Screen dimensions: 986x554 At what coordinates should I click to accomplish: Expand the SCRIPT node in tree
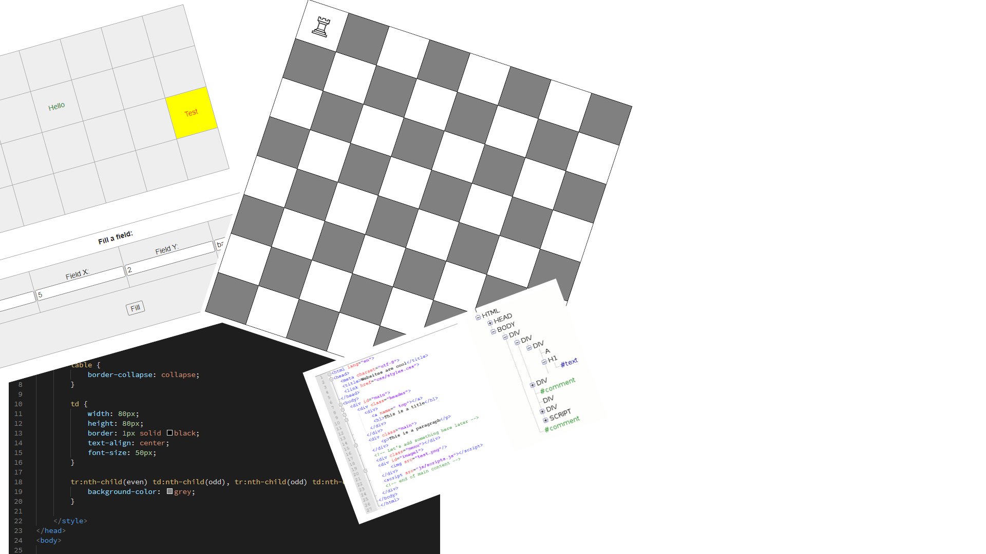coord(545,420)
